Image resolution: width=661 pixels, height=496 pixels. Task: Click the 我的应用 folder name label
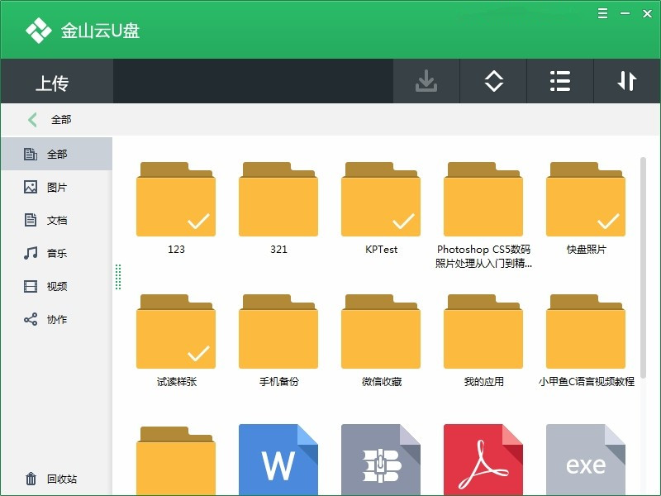pos(483,382)
